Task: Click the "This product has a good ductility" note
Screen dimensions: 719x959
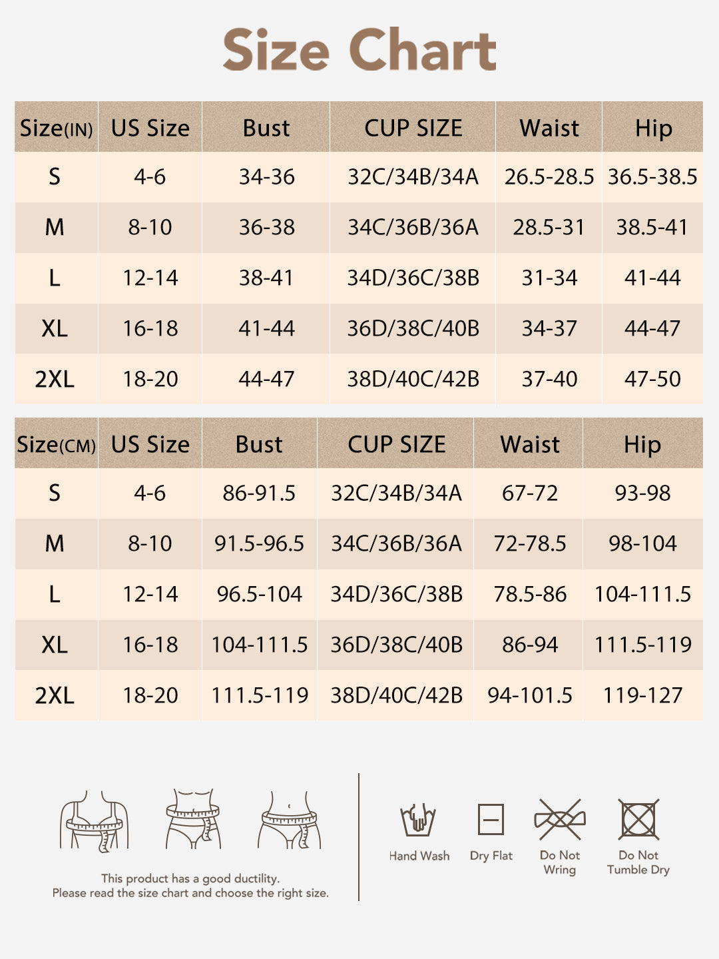Action: coord(190,878)
